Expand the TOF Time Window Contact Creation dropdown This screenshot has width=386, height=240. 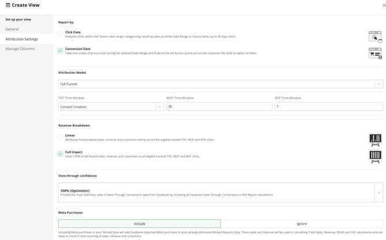[111, 107]
